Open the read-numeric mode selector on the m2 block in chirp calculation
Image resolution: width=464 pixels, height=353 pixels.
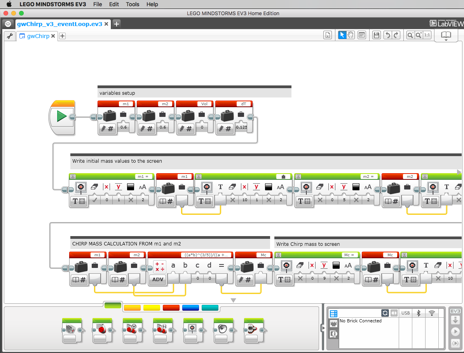tap(118, 279)
